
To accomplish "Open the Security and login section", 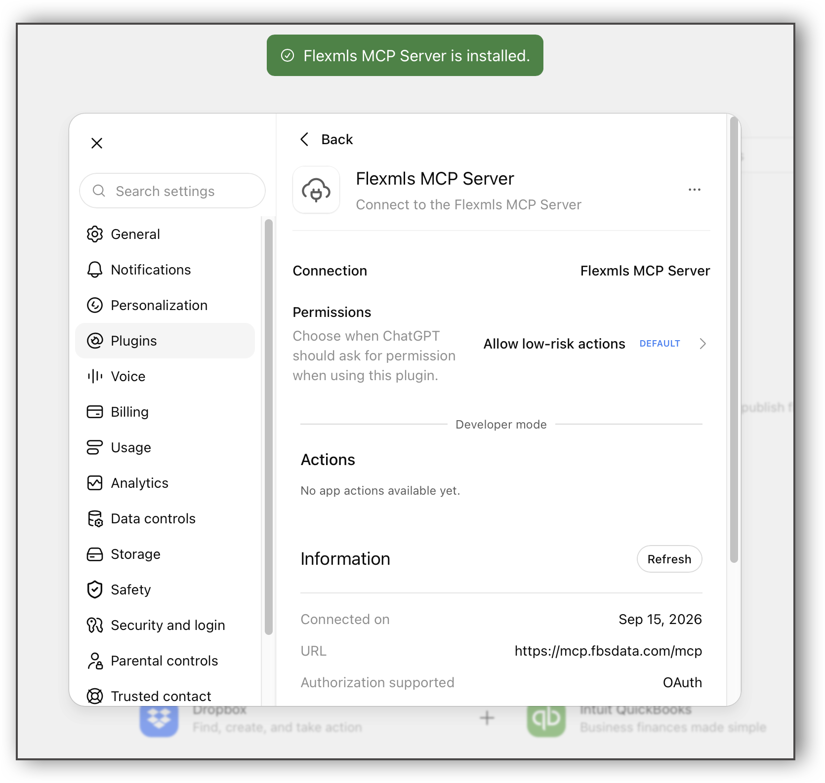I will (x=165, y=625).
